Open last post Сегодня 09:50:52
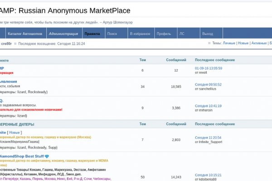 (208, 84)
